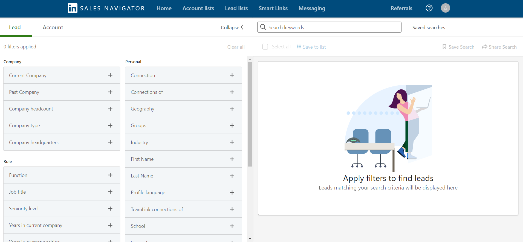Add Profile language filter plus icon
This screenshot has width=523, height=242.
point(232,193)
